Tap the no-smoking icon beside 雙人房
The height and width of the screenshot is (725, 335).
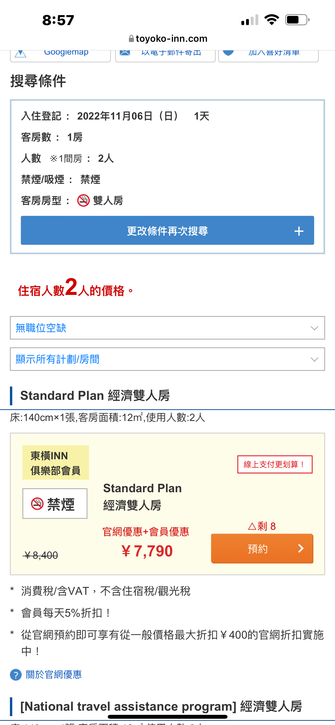pos(83,200)
